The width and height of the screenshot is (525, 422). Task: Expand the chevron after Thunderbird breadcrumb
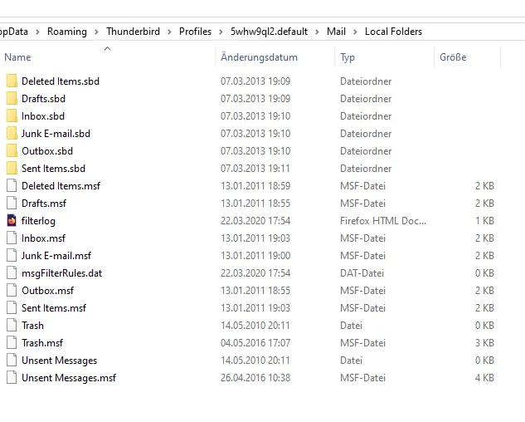click(x=169, y=32)
